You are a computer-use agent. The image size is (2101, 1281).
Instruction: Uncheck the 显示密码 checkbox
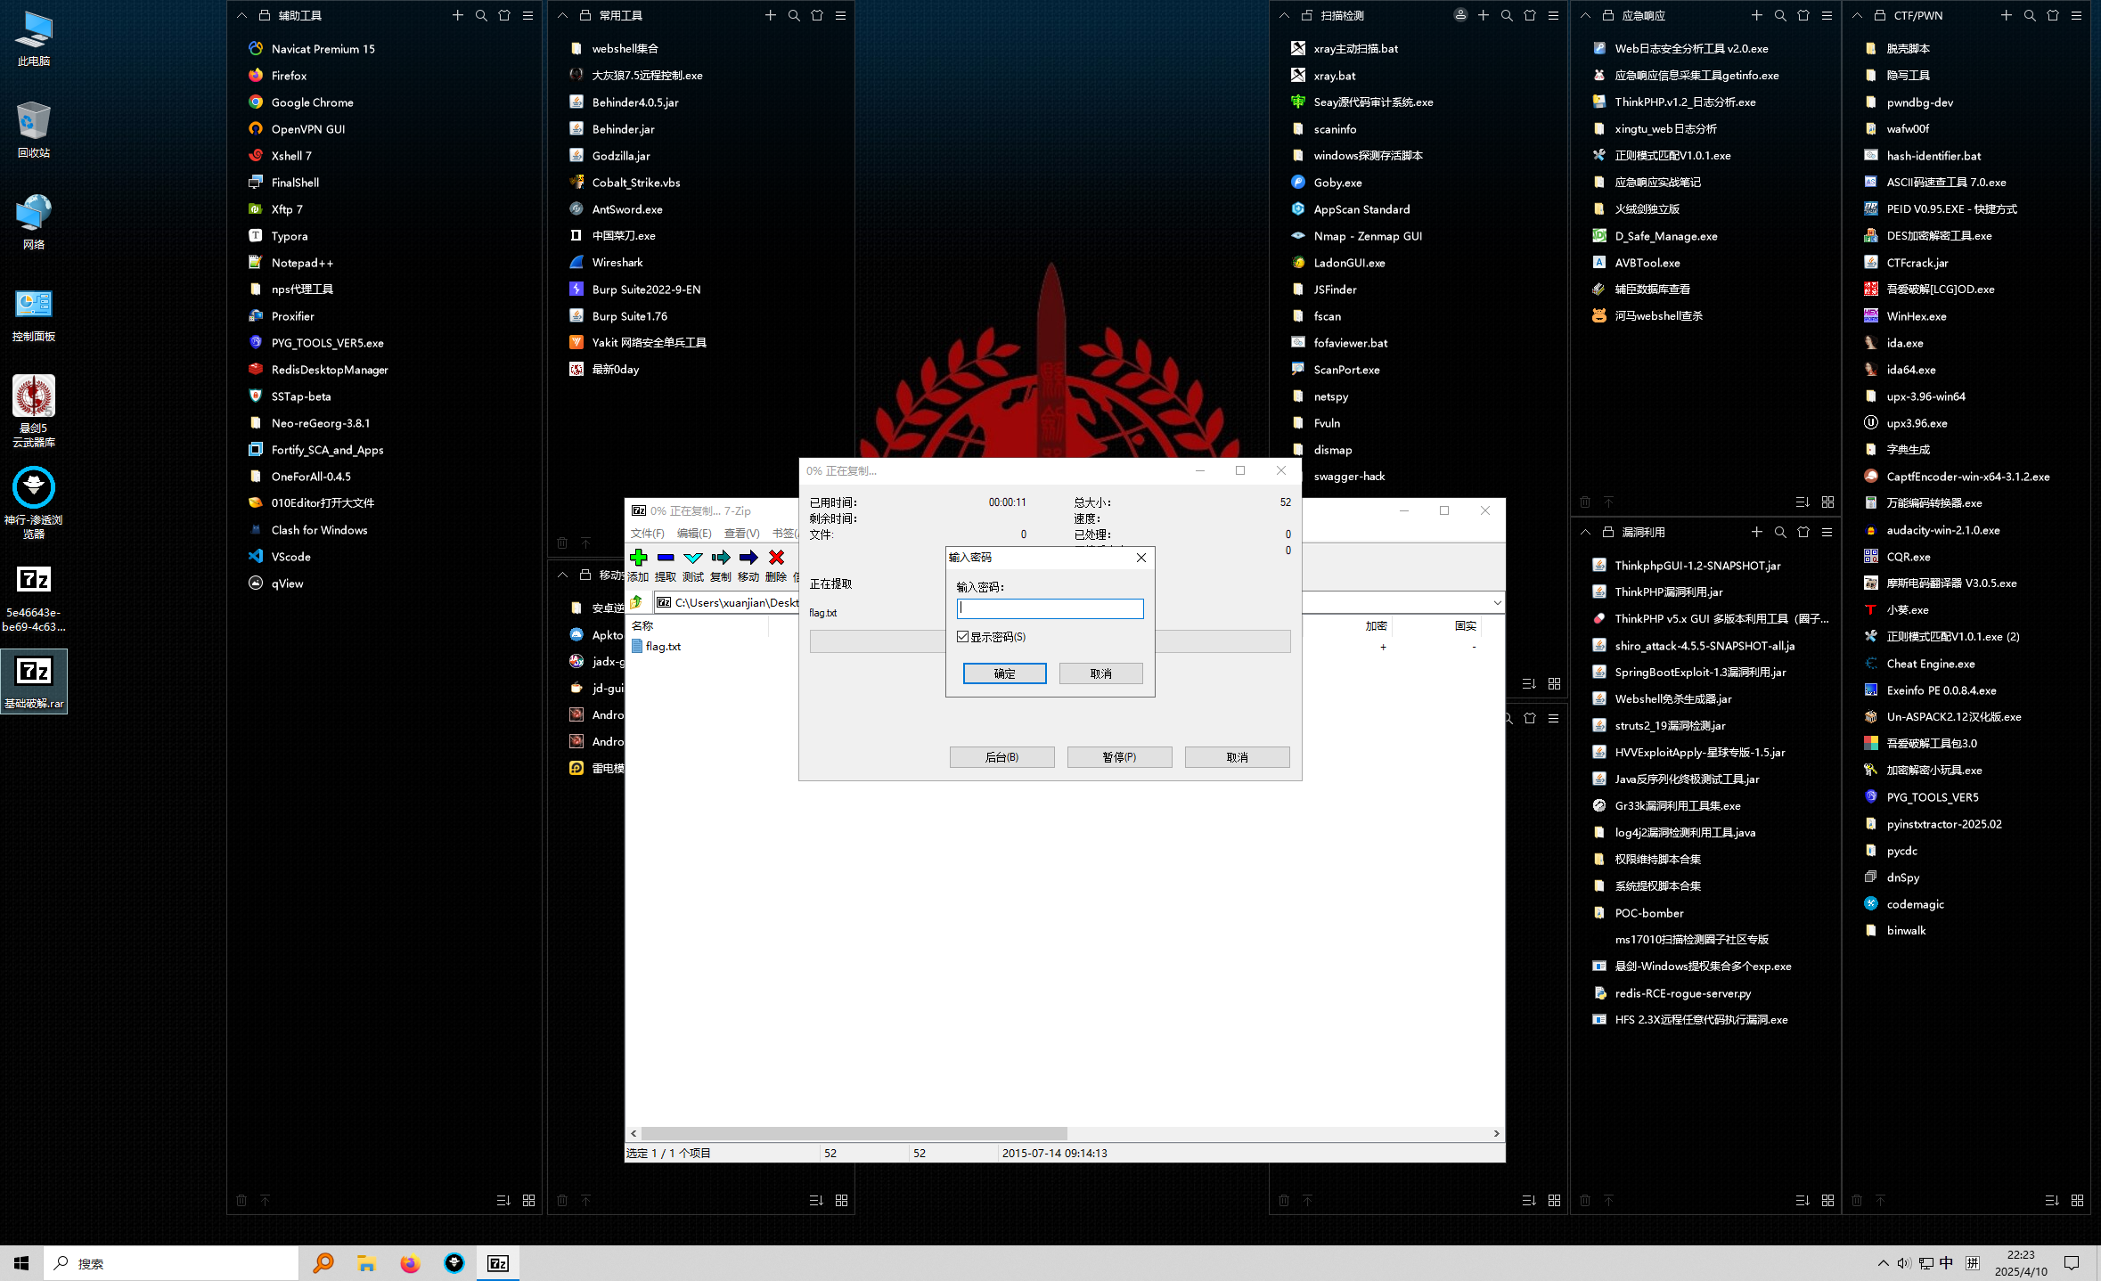pyautogui.click(x=963, y=637)
